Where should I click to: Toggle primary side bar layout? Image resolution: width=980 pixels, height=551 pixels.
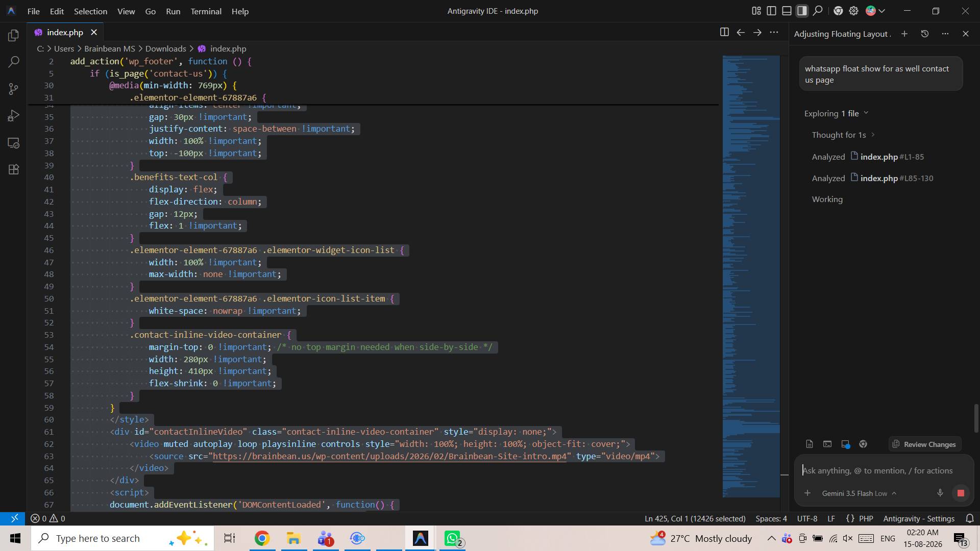click(x=771, y=11)
